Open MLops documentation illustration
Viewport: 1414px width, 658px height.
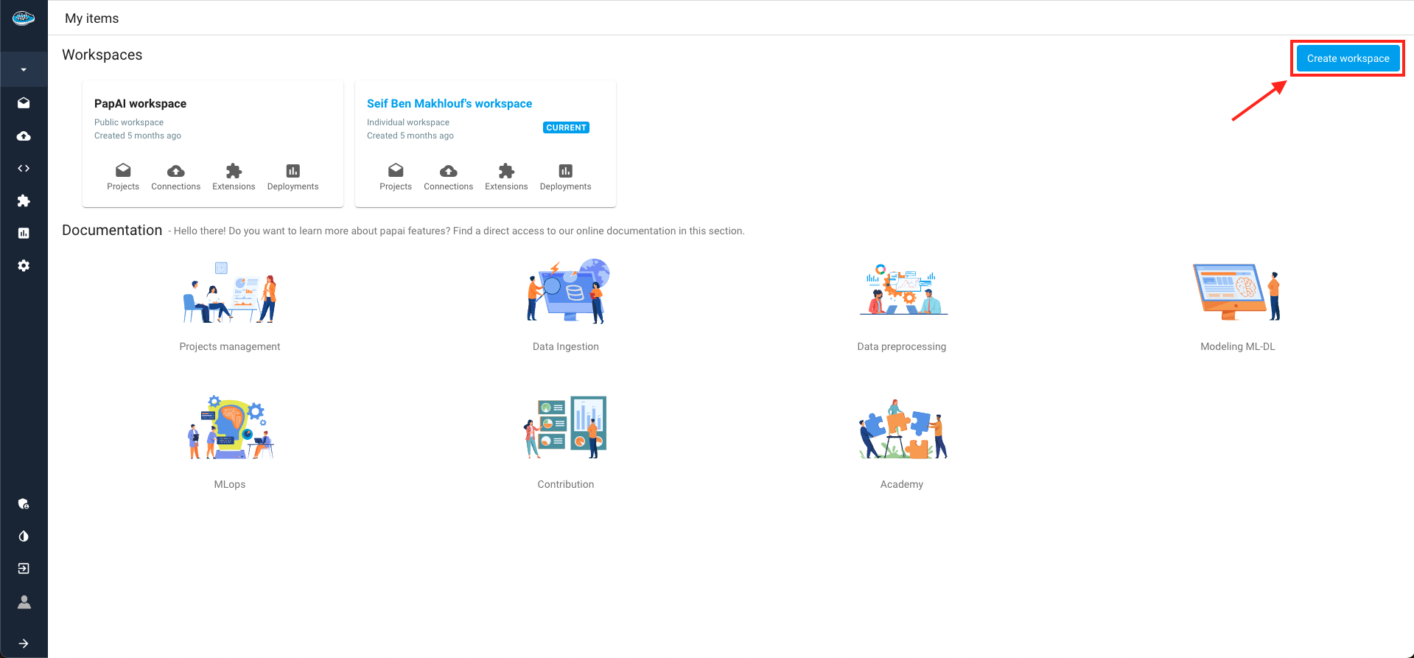[x=230, y=427]
